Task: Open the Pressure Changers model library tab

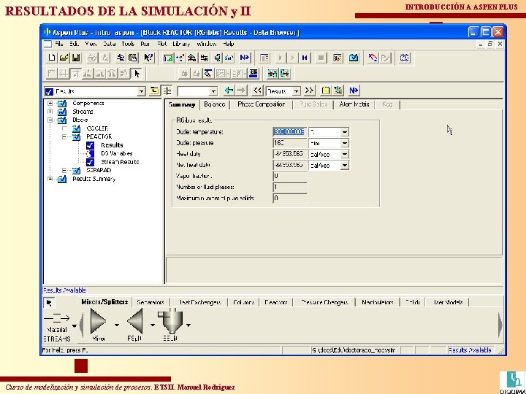Action: point(324,302)
